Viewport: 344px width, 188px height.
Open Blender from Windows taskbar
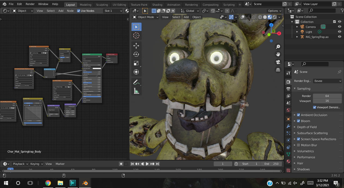(x=85, y=183)
